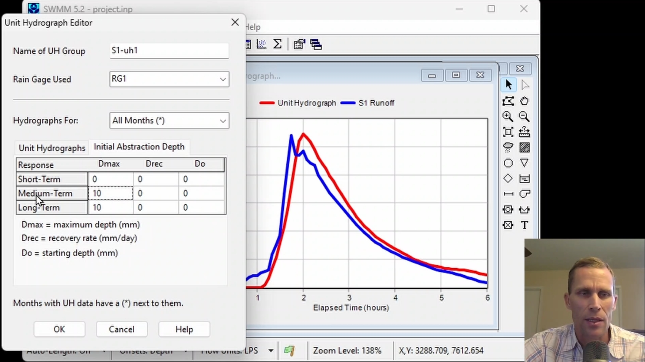Select the Long-Term Do cell

coord(201,207)
